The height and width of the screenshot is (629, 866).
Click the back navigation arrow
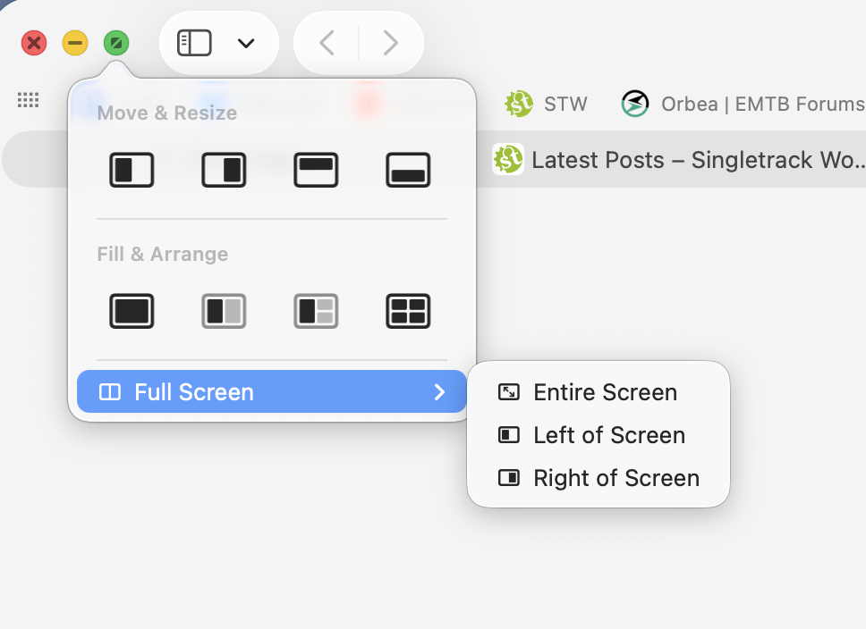click(x=327, y=42)
